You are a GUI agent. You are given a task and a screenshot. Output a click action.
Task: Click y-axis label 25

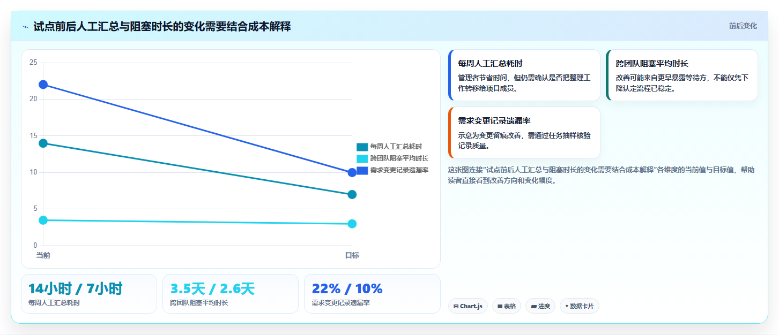(x=33, y=63)
